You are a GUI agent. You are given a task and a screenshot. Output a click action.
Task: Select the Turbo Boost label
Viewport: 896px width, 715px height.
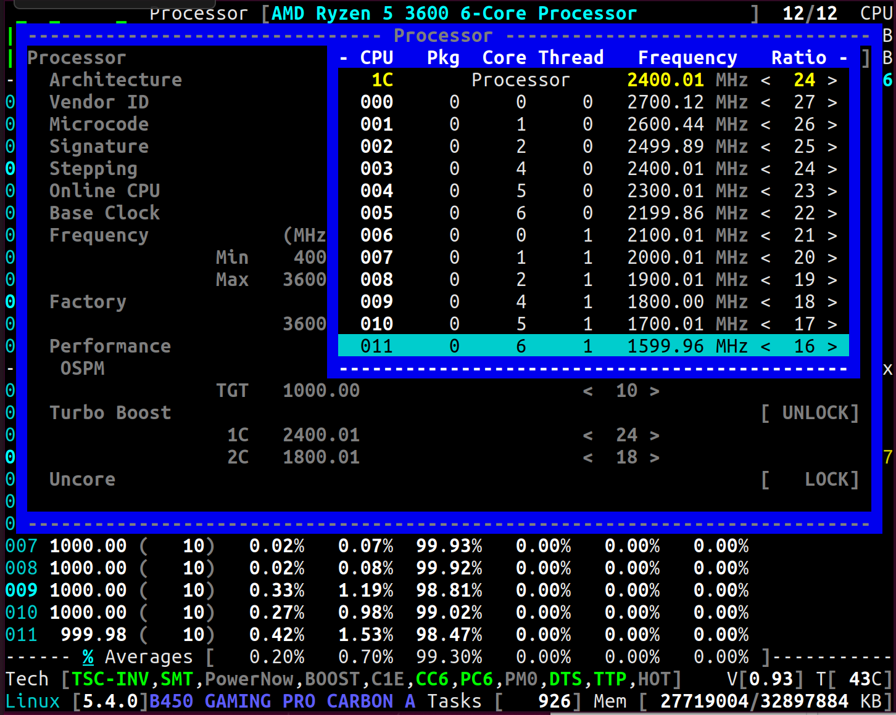click(110, 413)
